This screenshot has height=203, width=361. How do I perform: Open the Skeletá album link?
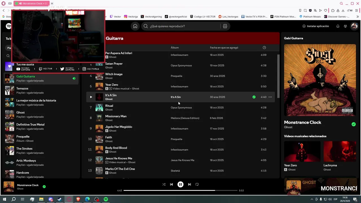point(175,171)
